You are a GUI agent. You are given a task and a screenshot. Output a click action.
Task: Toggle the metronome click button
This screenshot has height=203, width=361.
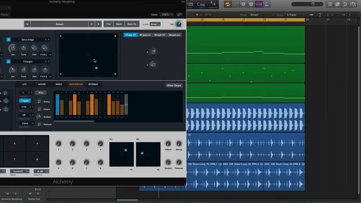pyautogui.click(x=266, y=5)
